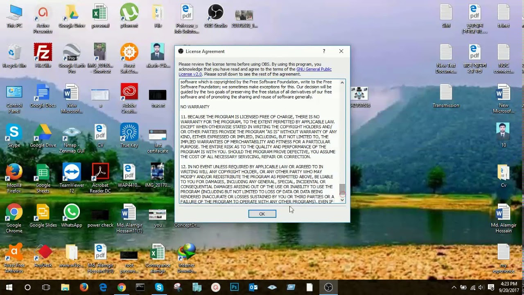Select Google Sheets desktop shortcut
524x295 pixels.
43,179
